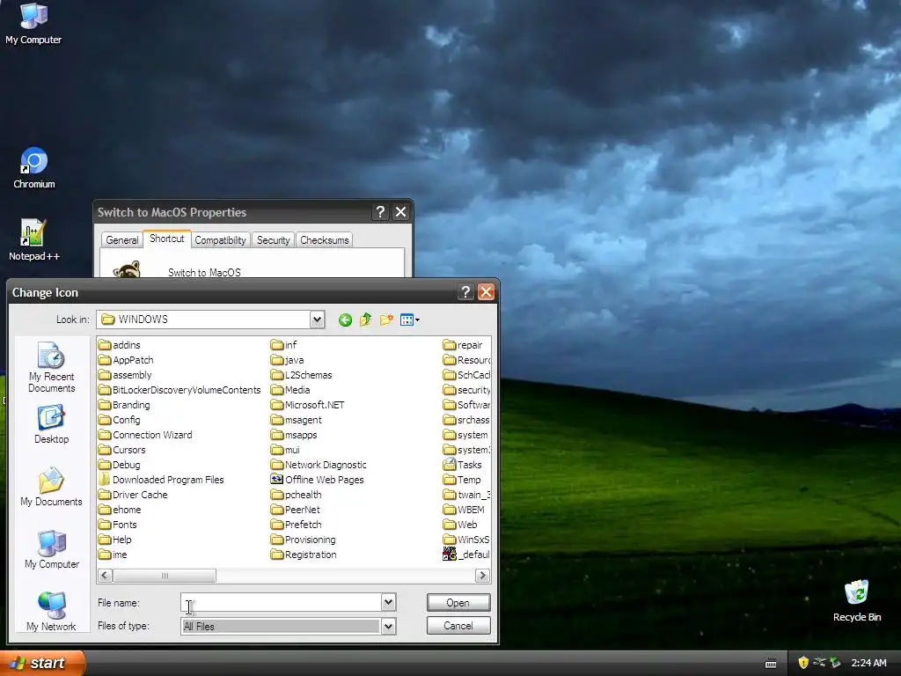901x676 pixels.
Task: Switch to Checksums tab in Properties window
Action: (324, 240)
